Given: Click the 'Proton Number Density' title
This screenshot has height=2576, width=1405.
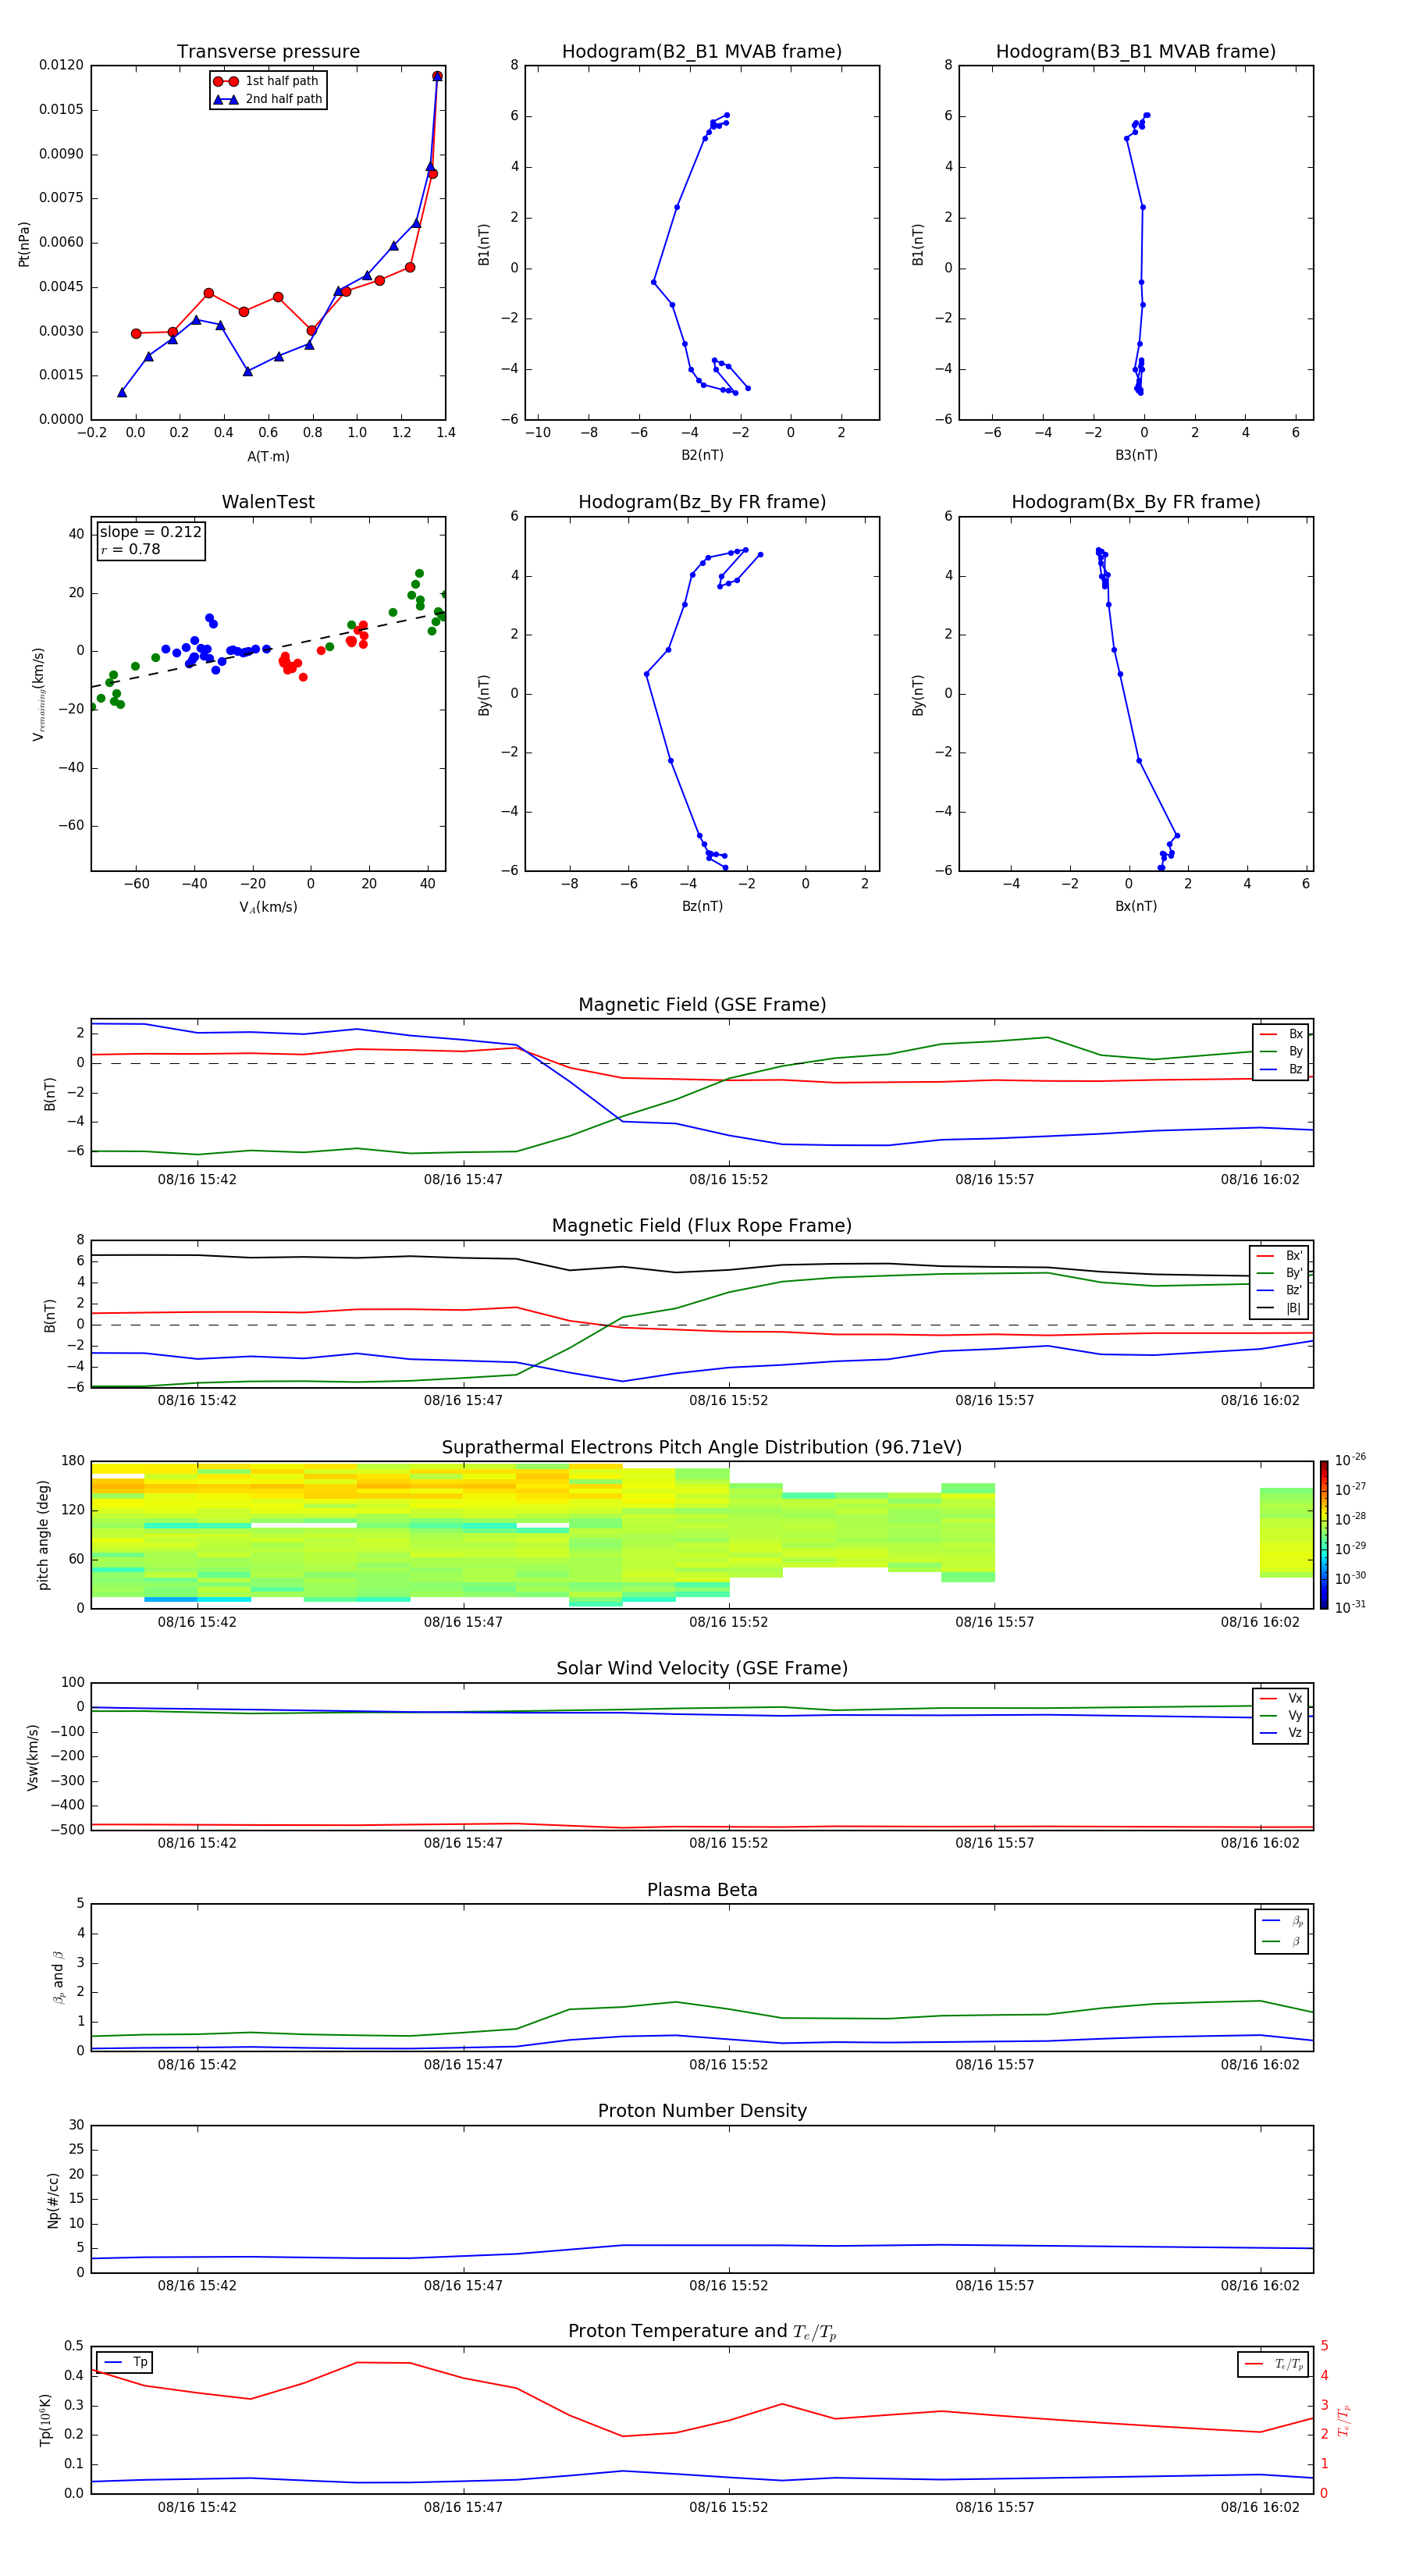Looking at the screenshot, I should (x=702, y=2111).
